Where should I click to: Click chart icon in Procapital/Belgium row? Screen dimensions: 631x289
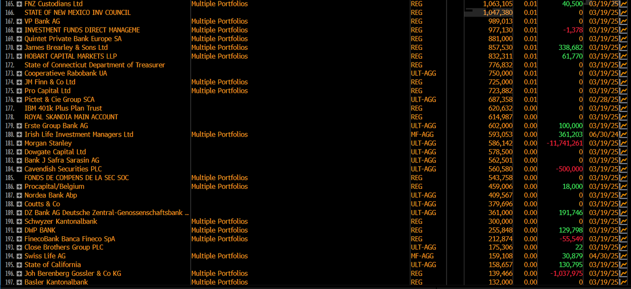623,186
